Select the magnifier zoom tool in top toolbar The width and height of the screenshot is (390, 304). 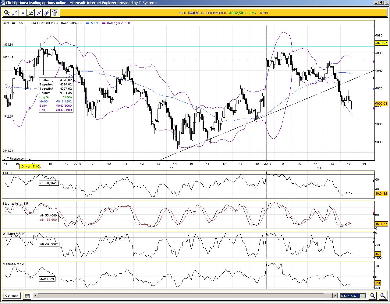(7, 13)
